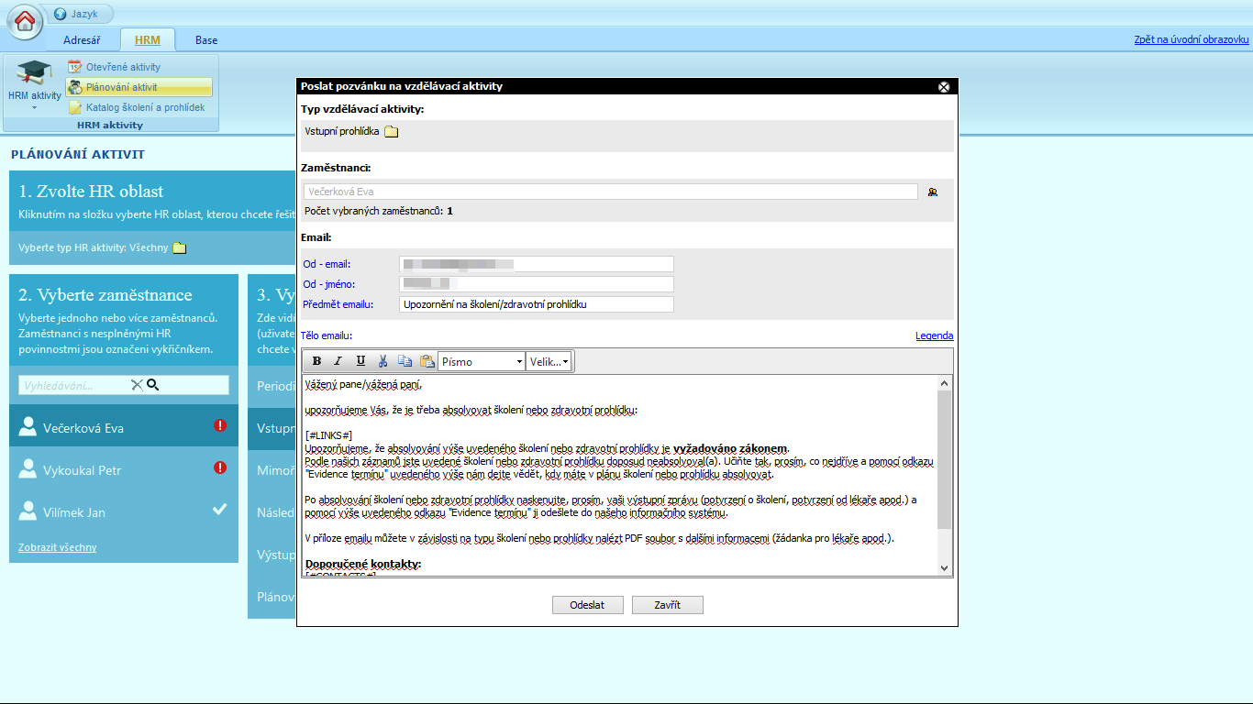Image resolution: width=1253 pixels, height=704 pixels.
Task: Select employee Vilímek Jan in list
Action: point(124,511)
